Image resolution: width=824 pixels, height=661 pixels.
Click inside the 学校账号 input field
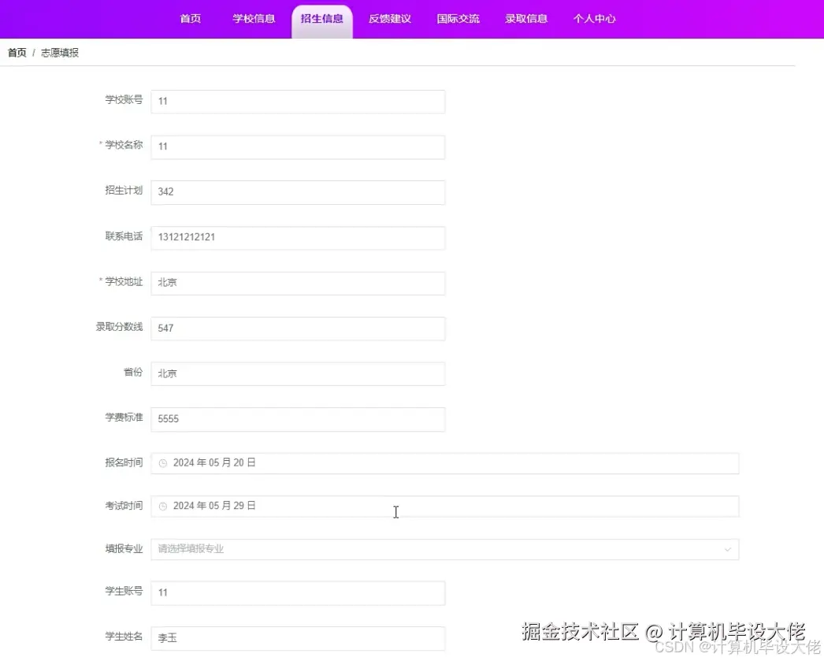(x=298, y=102)
